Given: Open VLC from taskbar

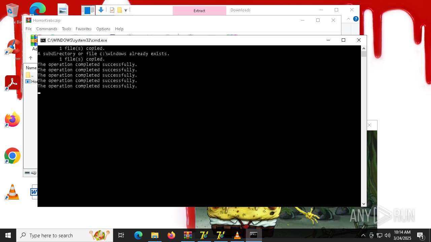Looking at the screenshot, I should pyautogui.click(x=237, y=235).
